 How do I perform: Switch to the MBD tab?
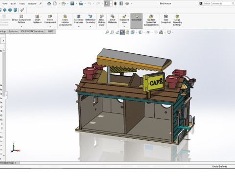pos(50,31)
